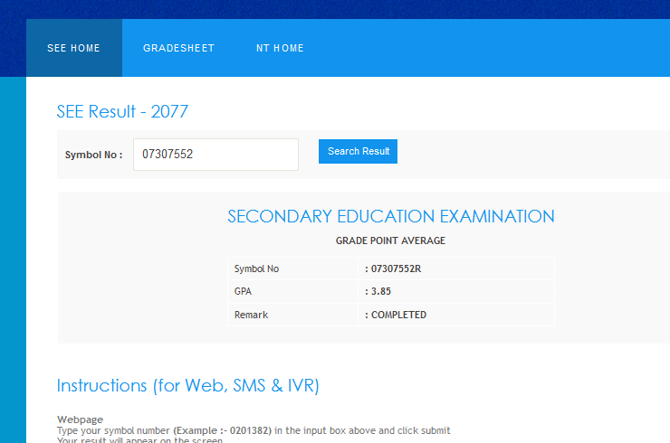Click the SECONDARY EDUCATION EXAMINATION title
Image resolution: width=670 pixels, height=443 pixels.
pos(390,217)
